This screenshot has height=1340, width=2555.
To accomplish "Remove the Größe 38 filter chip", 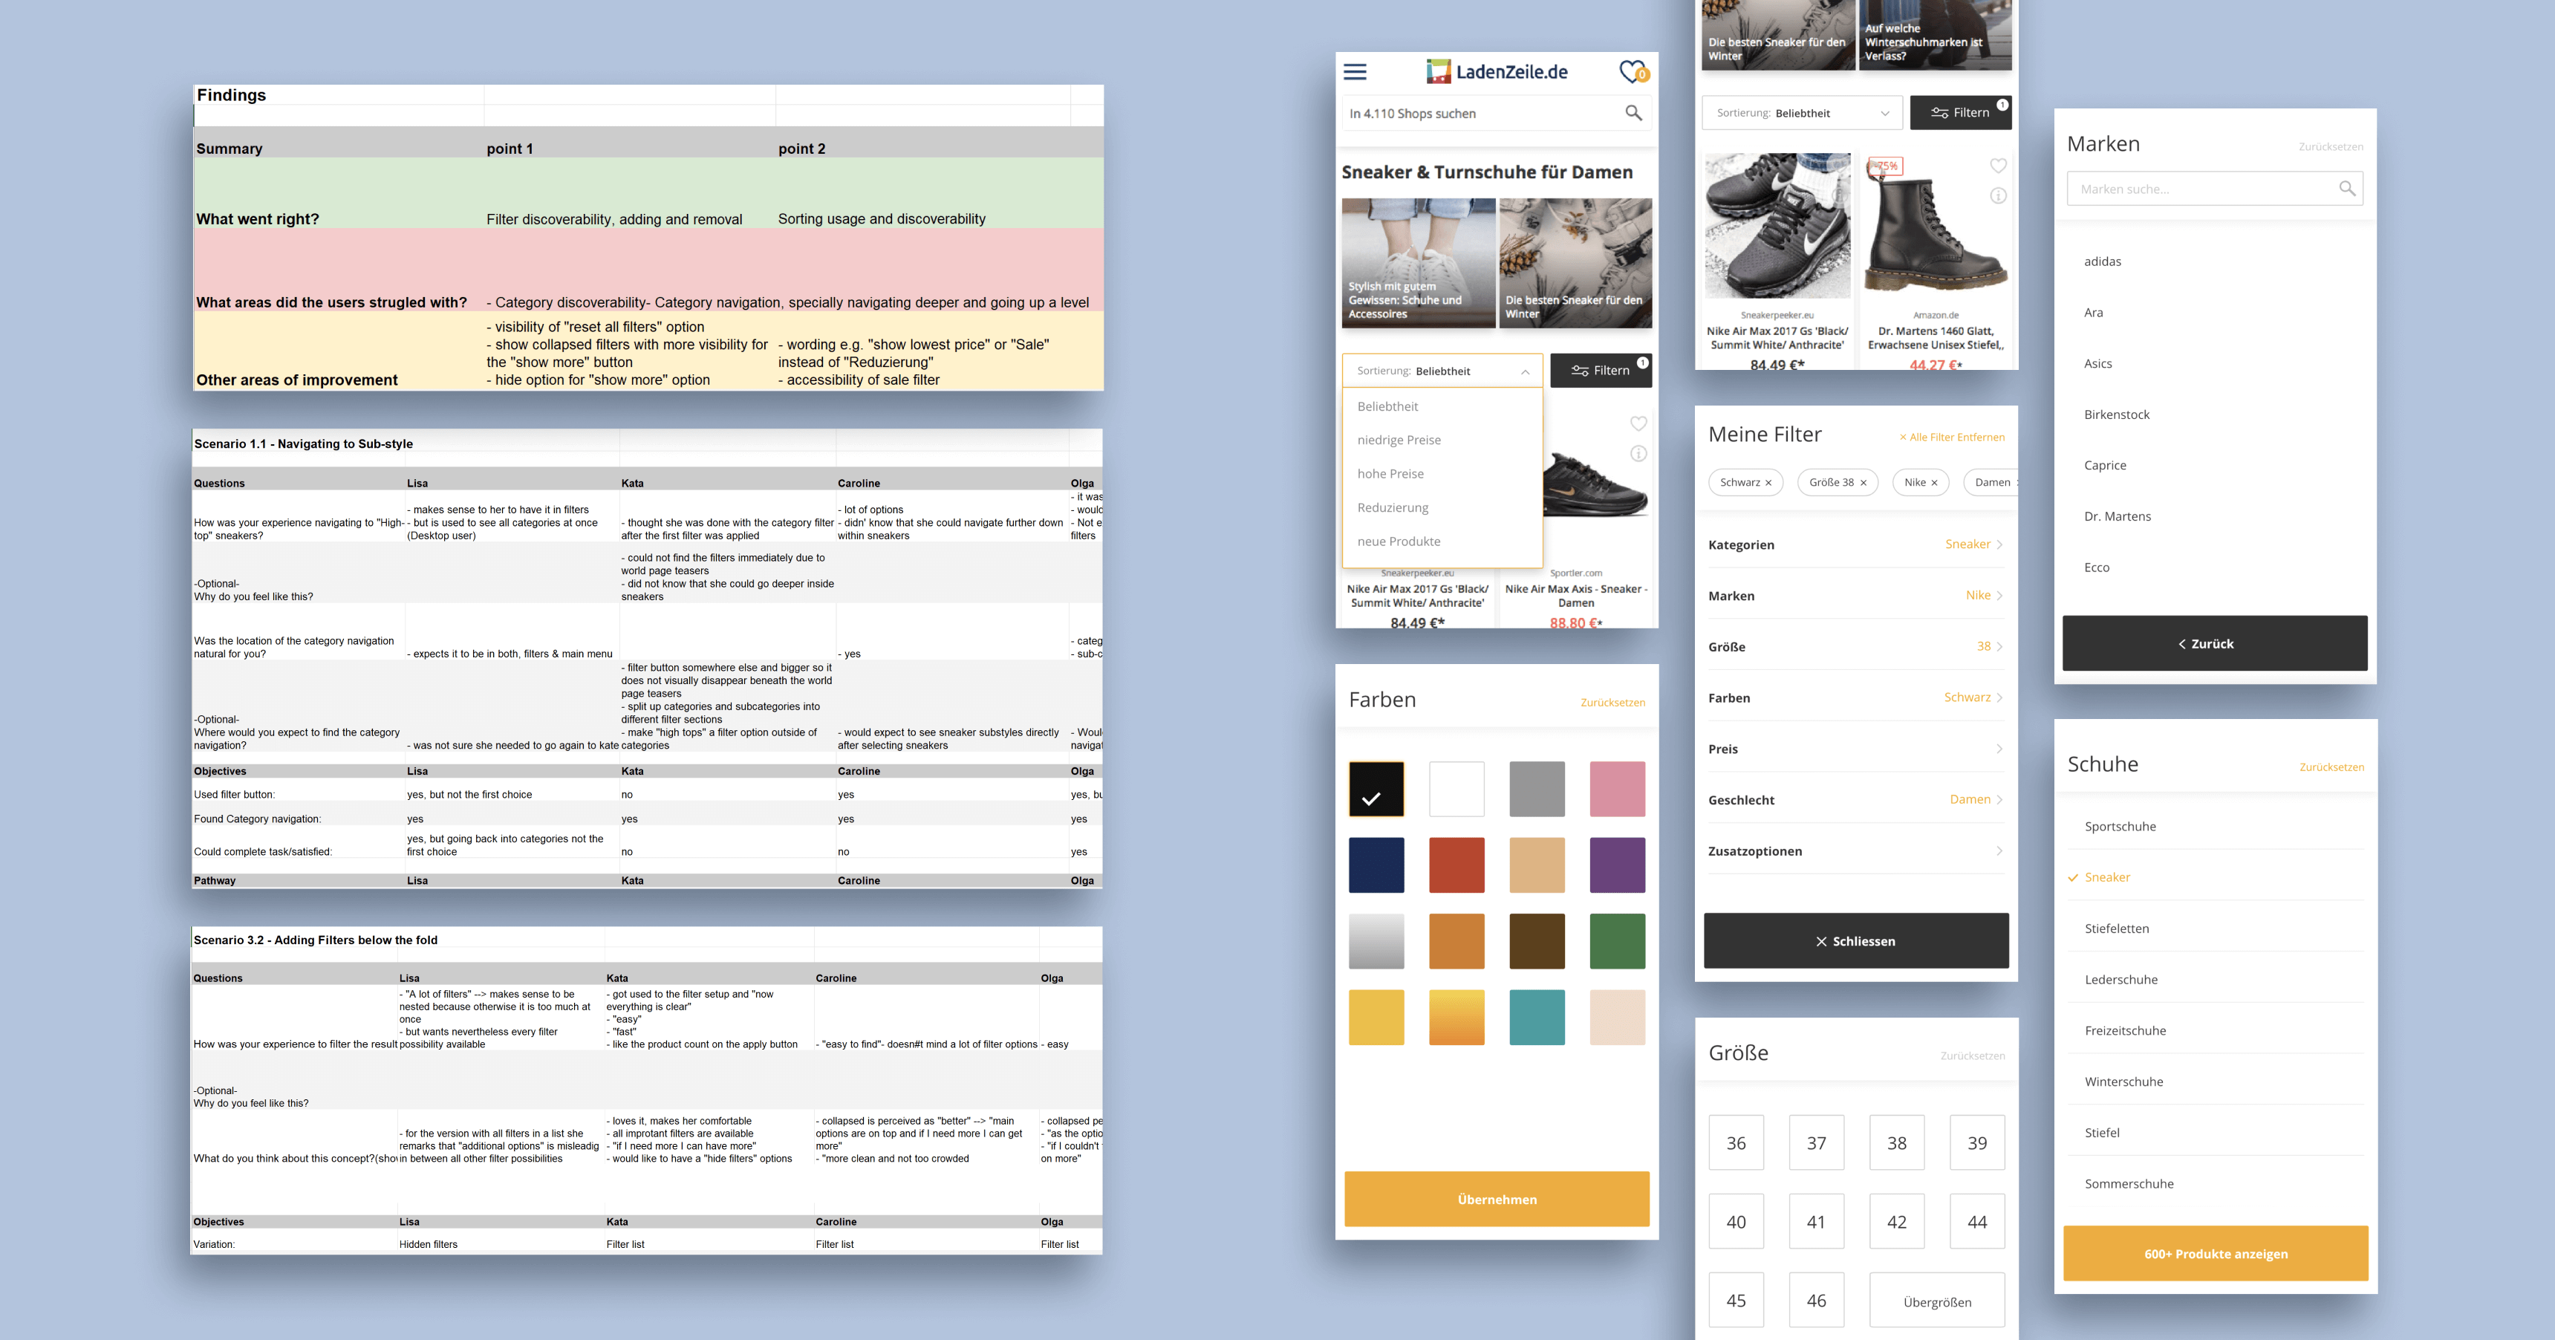I will click(1864, 483).
